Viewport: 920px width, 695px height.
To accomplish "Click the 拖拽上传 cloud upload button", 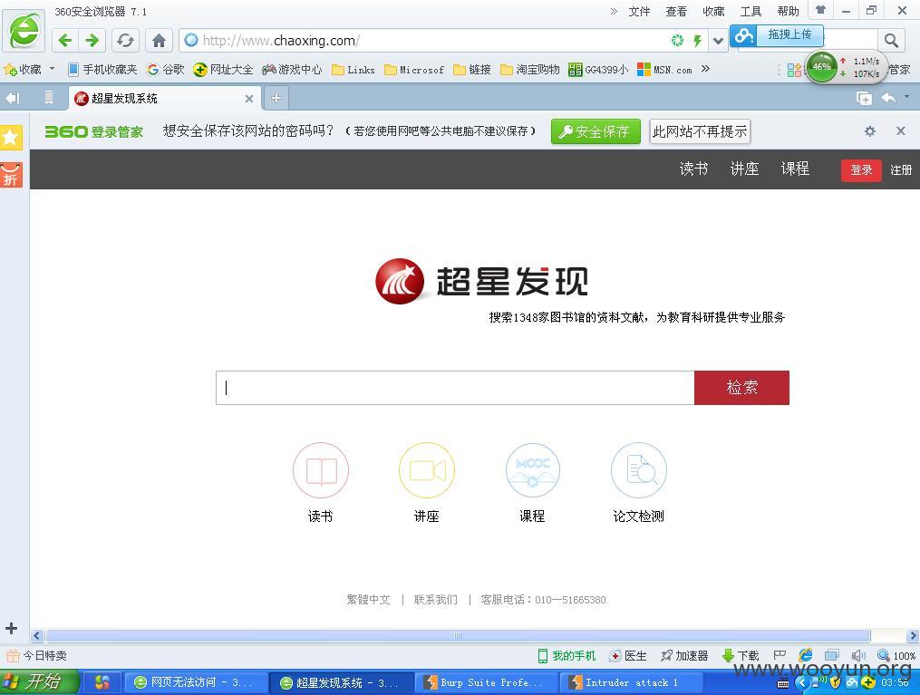I will click(x=777, y=35).
